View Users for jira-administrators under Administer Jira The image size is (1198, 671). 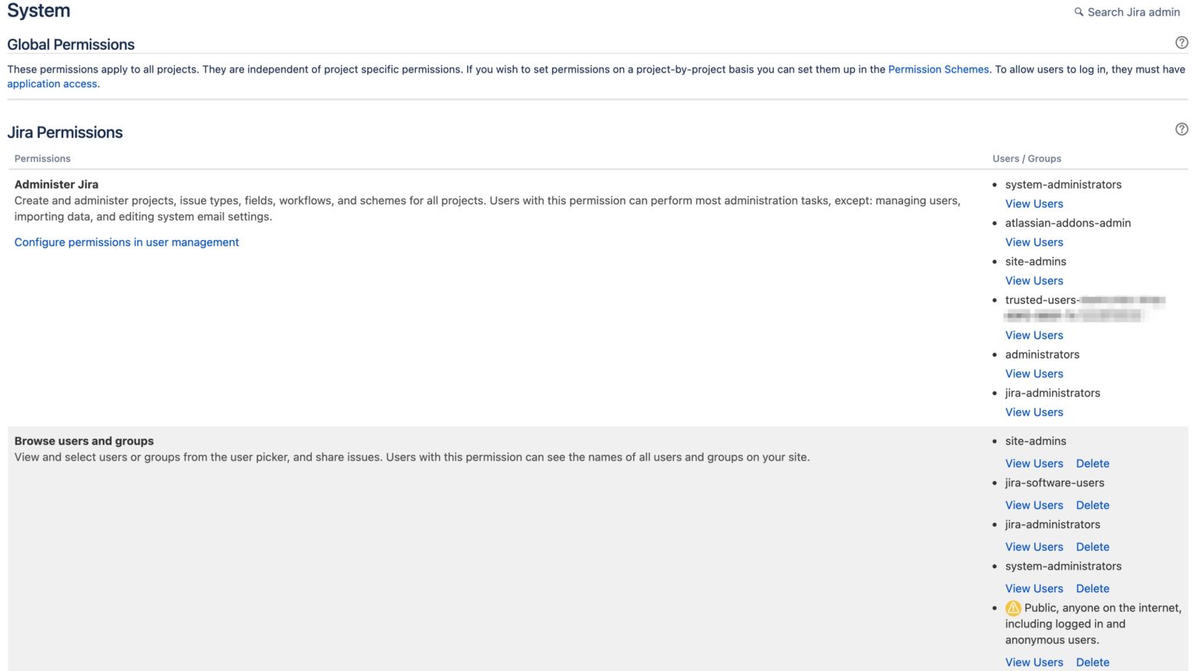tap(1034, 412)
